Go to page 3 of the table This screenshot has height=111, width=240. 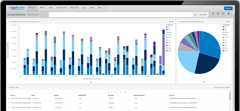(x=115, y=92)
